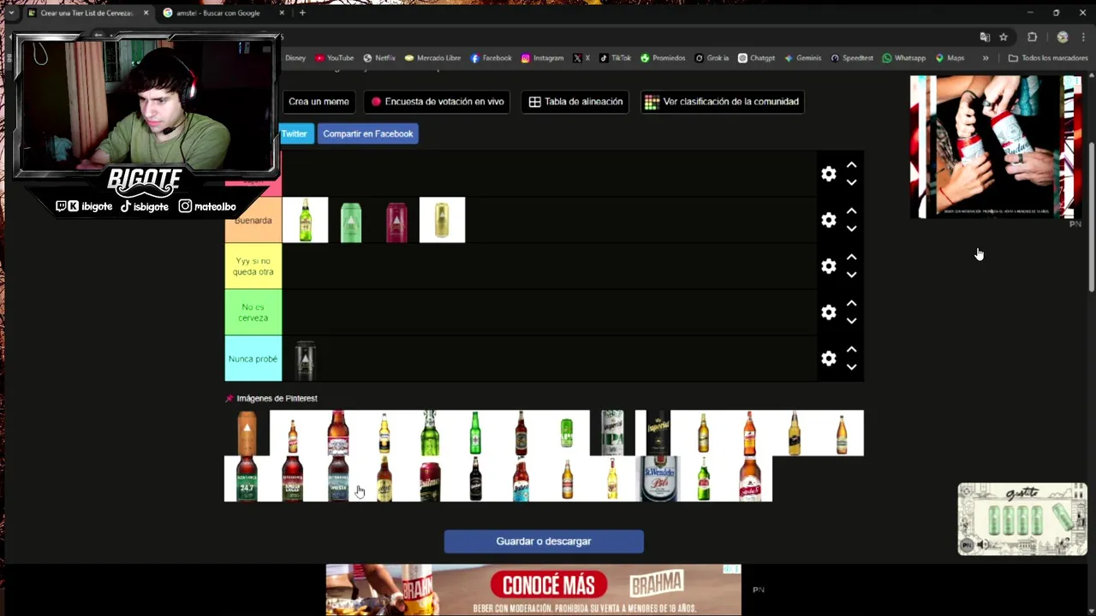Open a new browser tab

[302, 13]
